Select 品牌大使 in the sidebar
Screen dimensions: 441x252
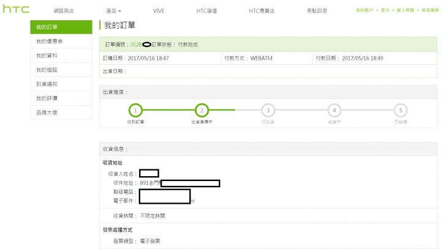coord(61,113)
